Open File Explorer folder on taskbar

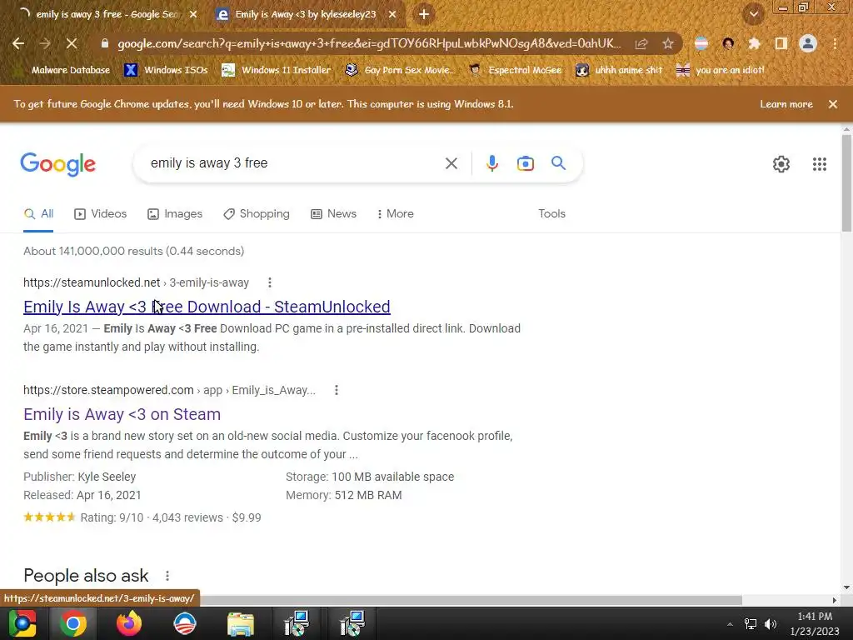pyautogui.click(x=240, y=623)
